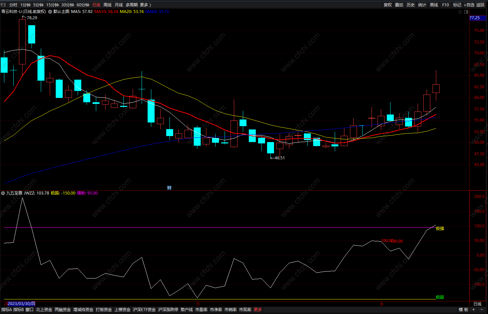
Task: Zoom out chart with minus button
Action: tap(482, 310)
